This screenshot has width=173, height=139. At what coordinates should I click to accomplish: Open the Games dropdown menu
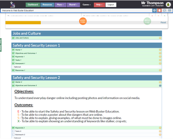tap(87, 5)
